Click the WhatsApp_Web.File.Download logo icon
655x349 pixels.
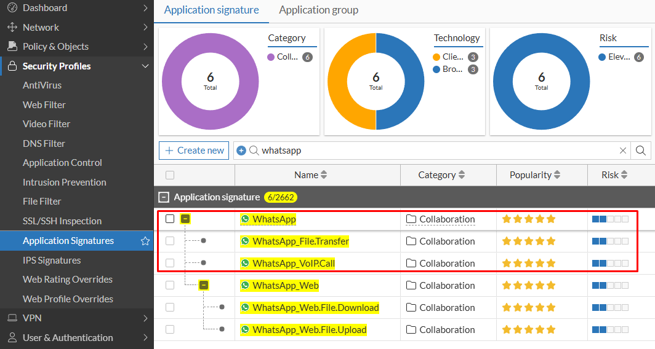coord(245,307)
